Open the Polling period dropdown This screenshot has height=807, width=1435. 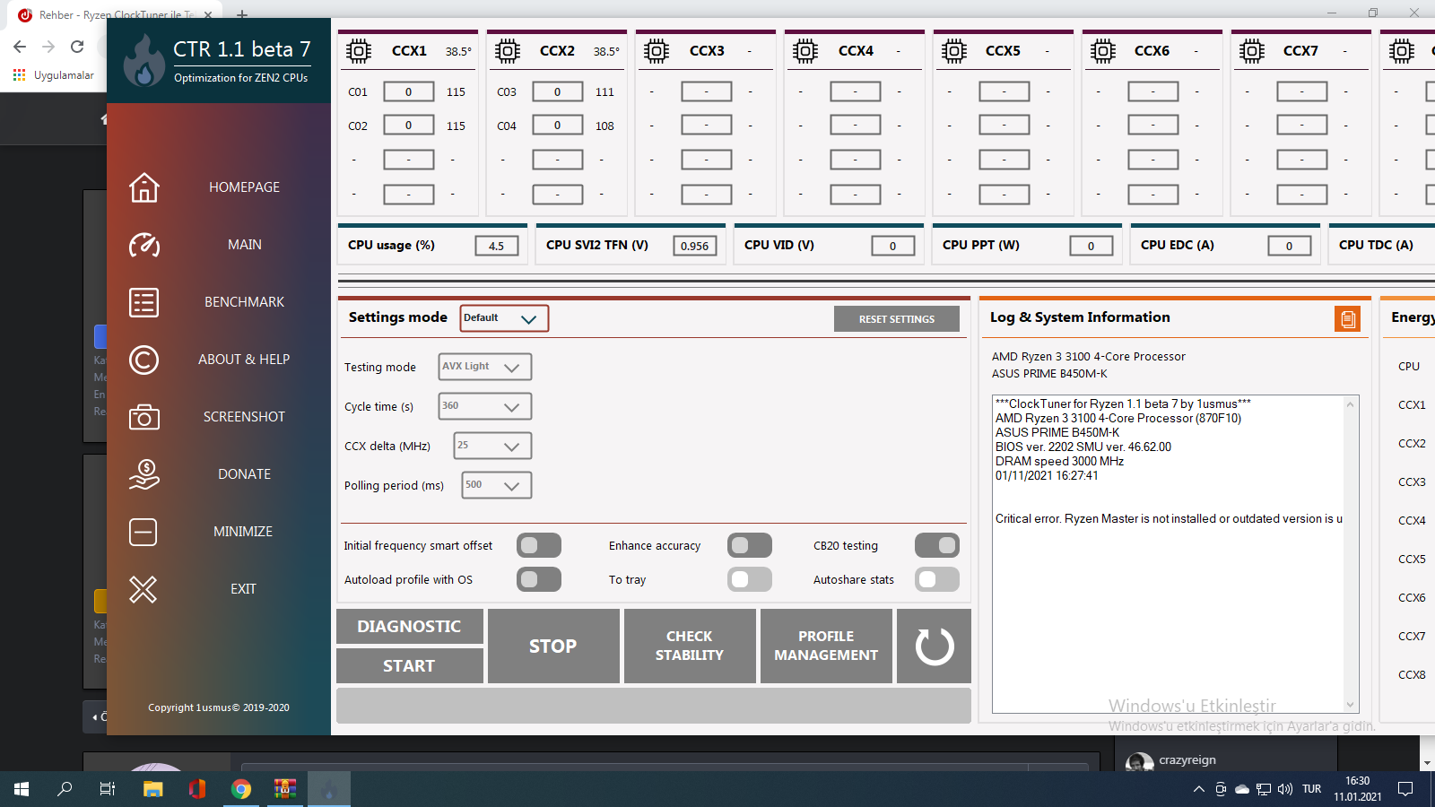497,485
